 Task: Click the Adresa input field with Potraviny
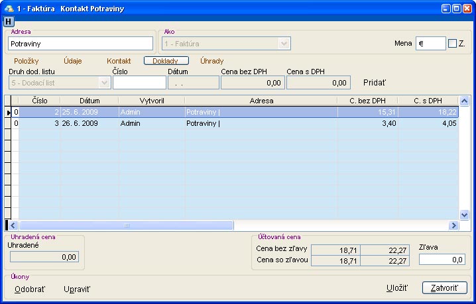(x=82, y=44)
